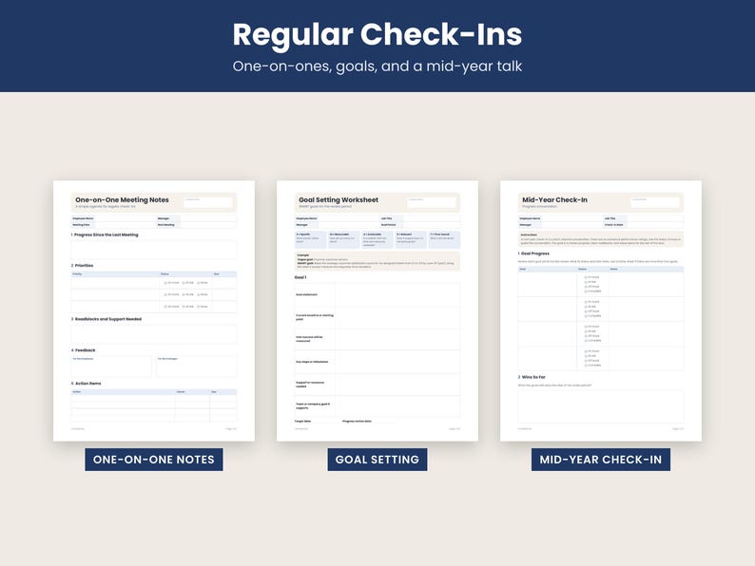Click the "Support or resources needed" row

(377, 385)
